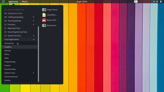Image resolution: width=164 pixels, height=92 pixels.
Task: Expand the 14 - System Services arrow
Action: [34, 36]
